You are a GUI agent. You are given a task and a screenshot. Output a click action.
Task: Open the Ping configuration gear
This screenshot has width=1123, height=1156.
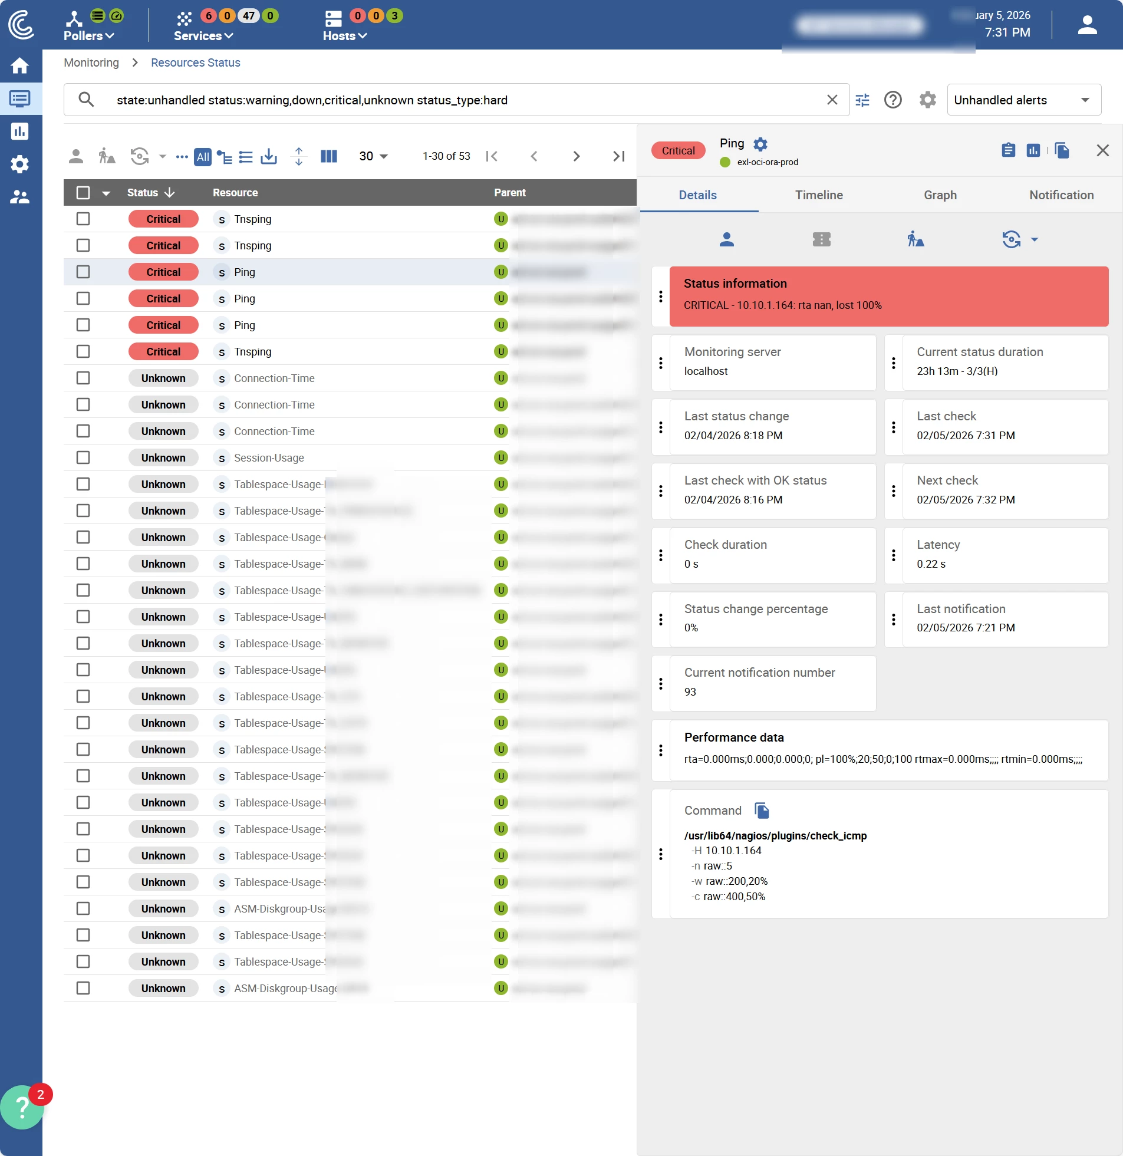761,144
